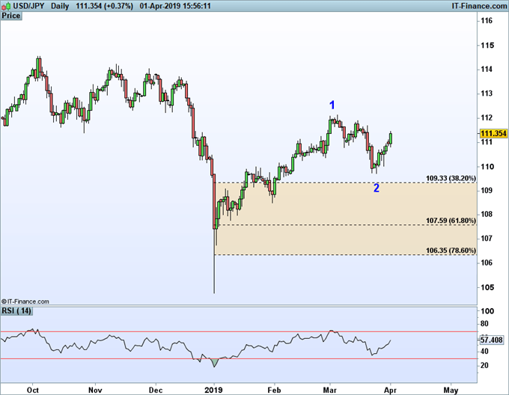This screenshot has width=509, height=395.
Task: Click the ©IT-Finance.com copyright text in chart
Action: (25, 301)
